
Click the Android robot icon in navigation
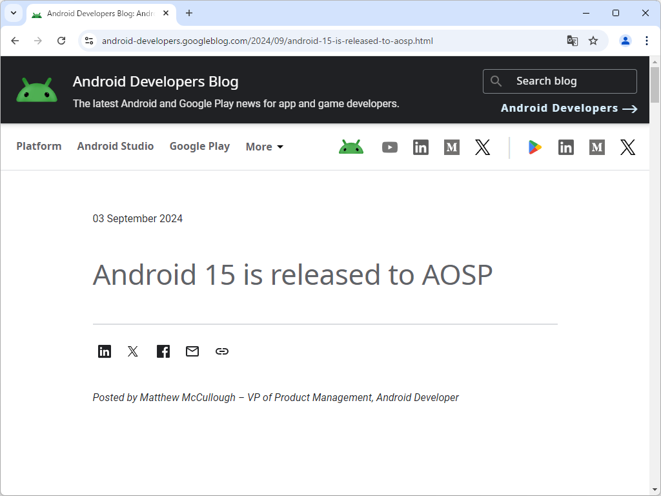point(351,147)
